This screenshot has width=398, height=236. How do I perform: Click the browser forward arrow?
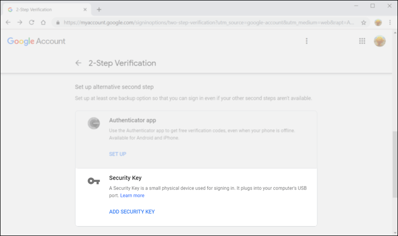pos(19,22)
